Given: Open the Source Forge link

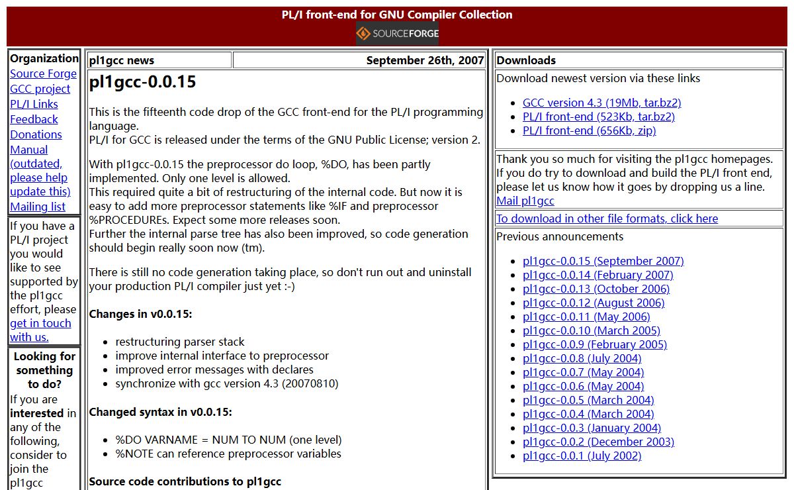Looking at the screenshot, I should (x=43, y=73).
